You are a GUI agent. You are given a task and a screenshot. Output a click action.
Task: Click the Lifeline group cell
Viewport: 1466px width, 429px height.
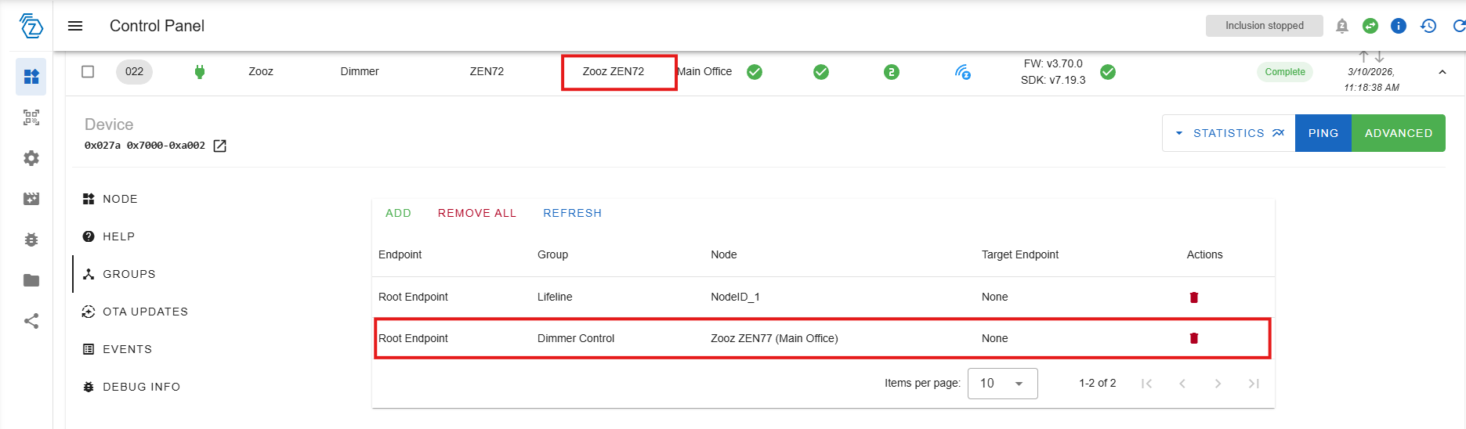coord(555,297)
